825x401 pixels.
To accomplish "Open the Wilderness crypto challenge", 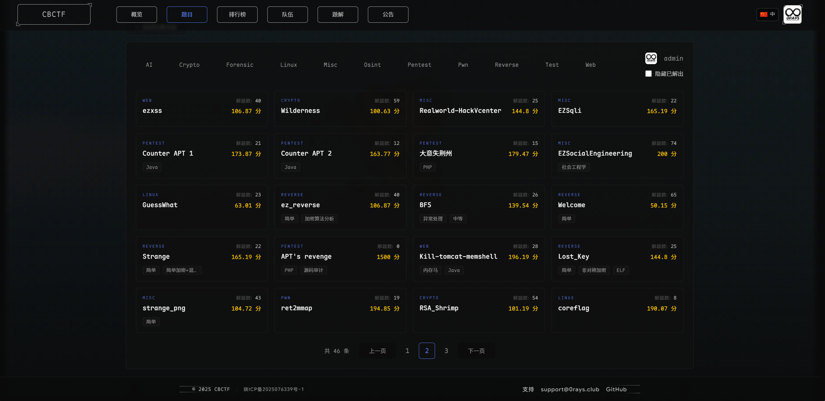I will click(340, 109).
